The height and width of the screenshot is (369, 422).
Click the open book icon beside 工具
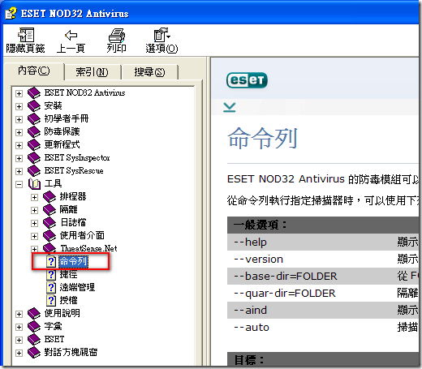pos(34,184)
